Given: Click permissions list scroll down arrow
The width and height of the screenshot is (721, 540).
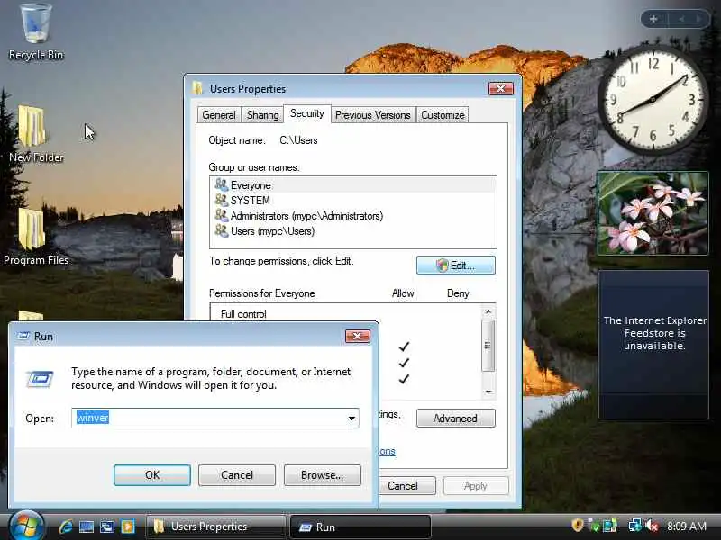Looking at the screenshot, I should pyautogui.click(x=488, y=391).
